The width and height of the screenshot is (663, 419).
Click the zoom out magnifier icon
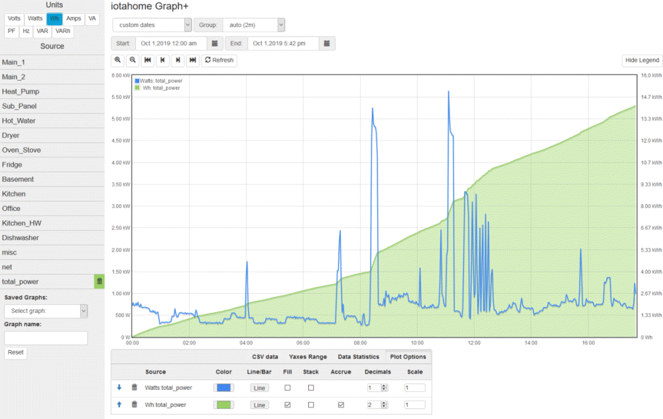133,60
